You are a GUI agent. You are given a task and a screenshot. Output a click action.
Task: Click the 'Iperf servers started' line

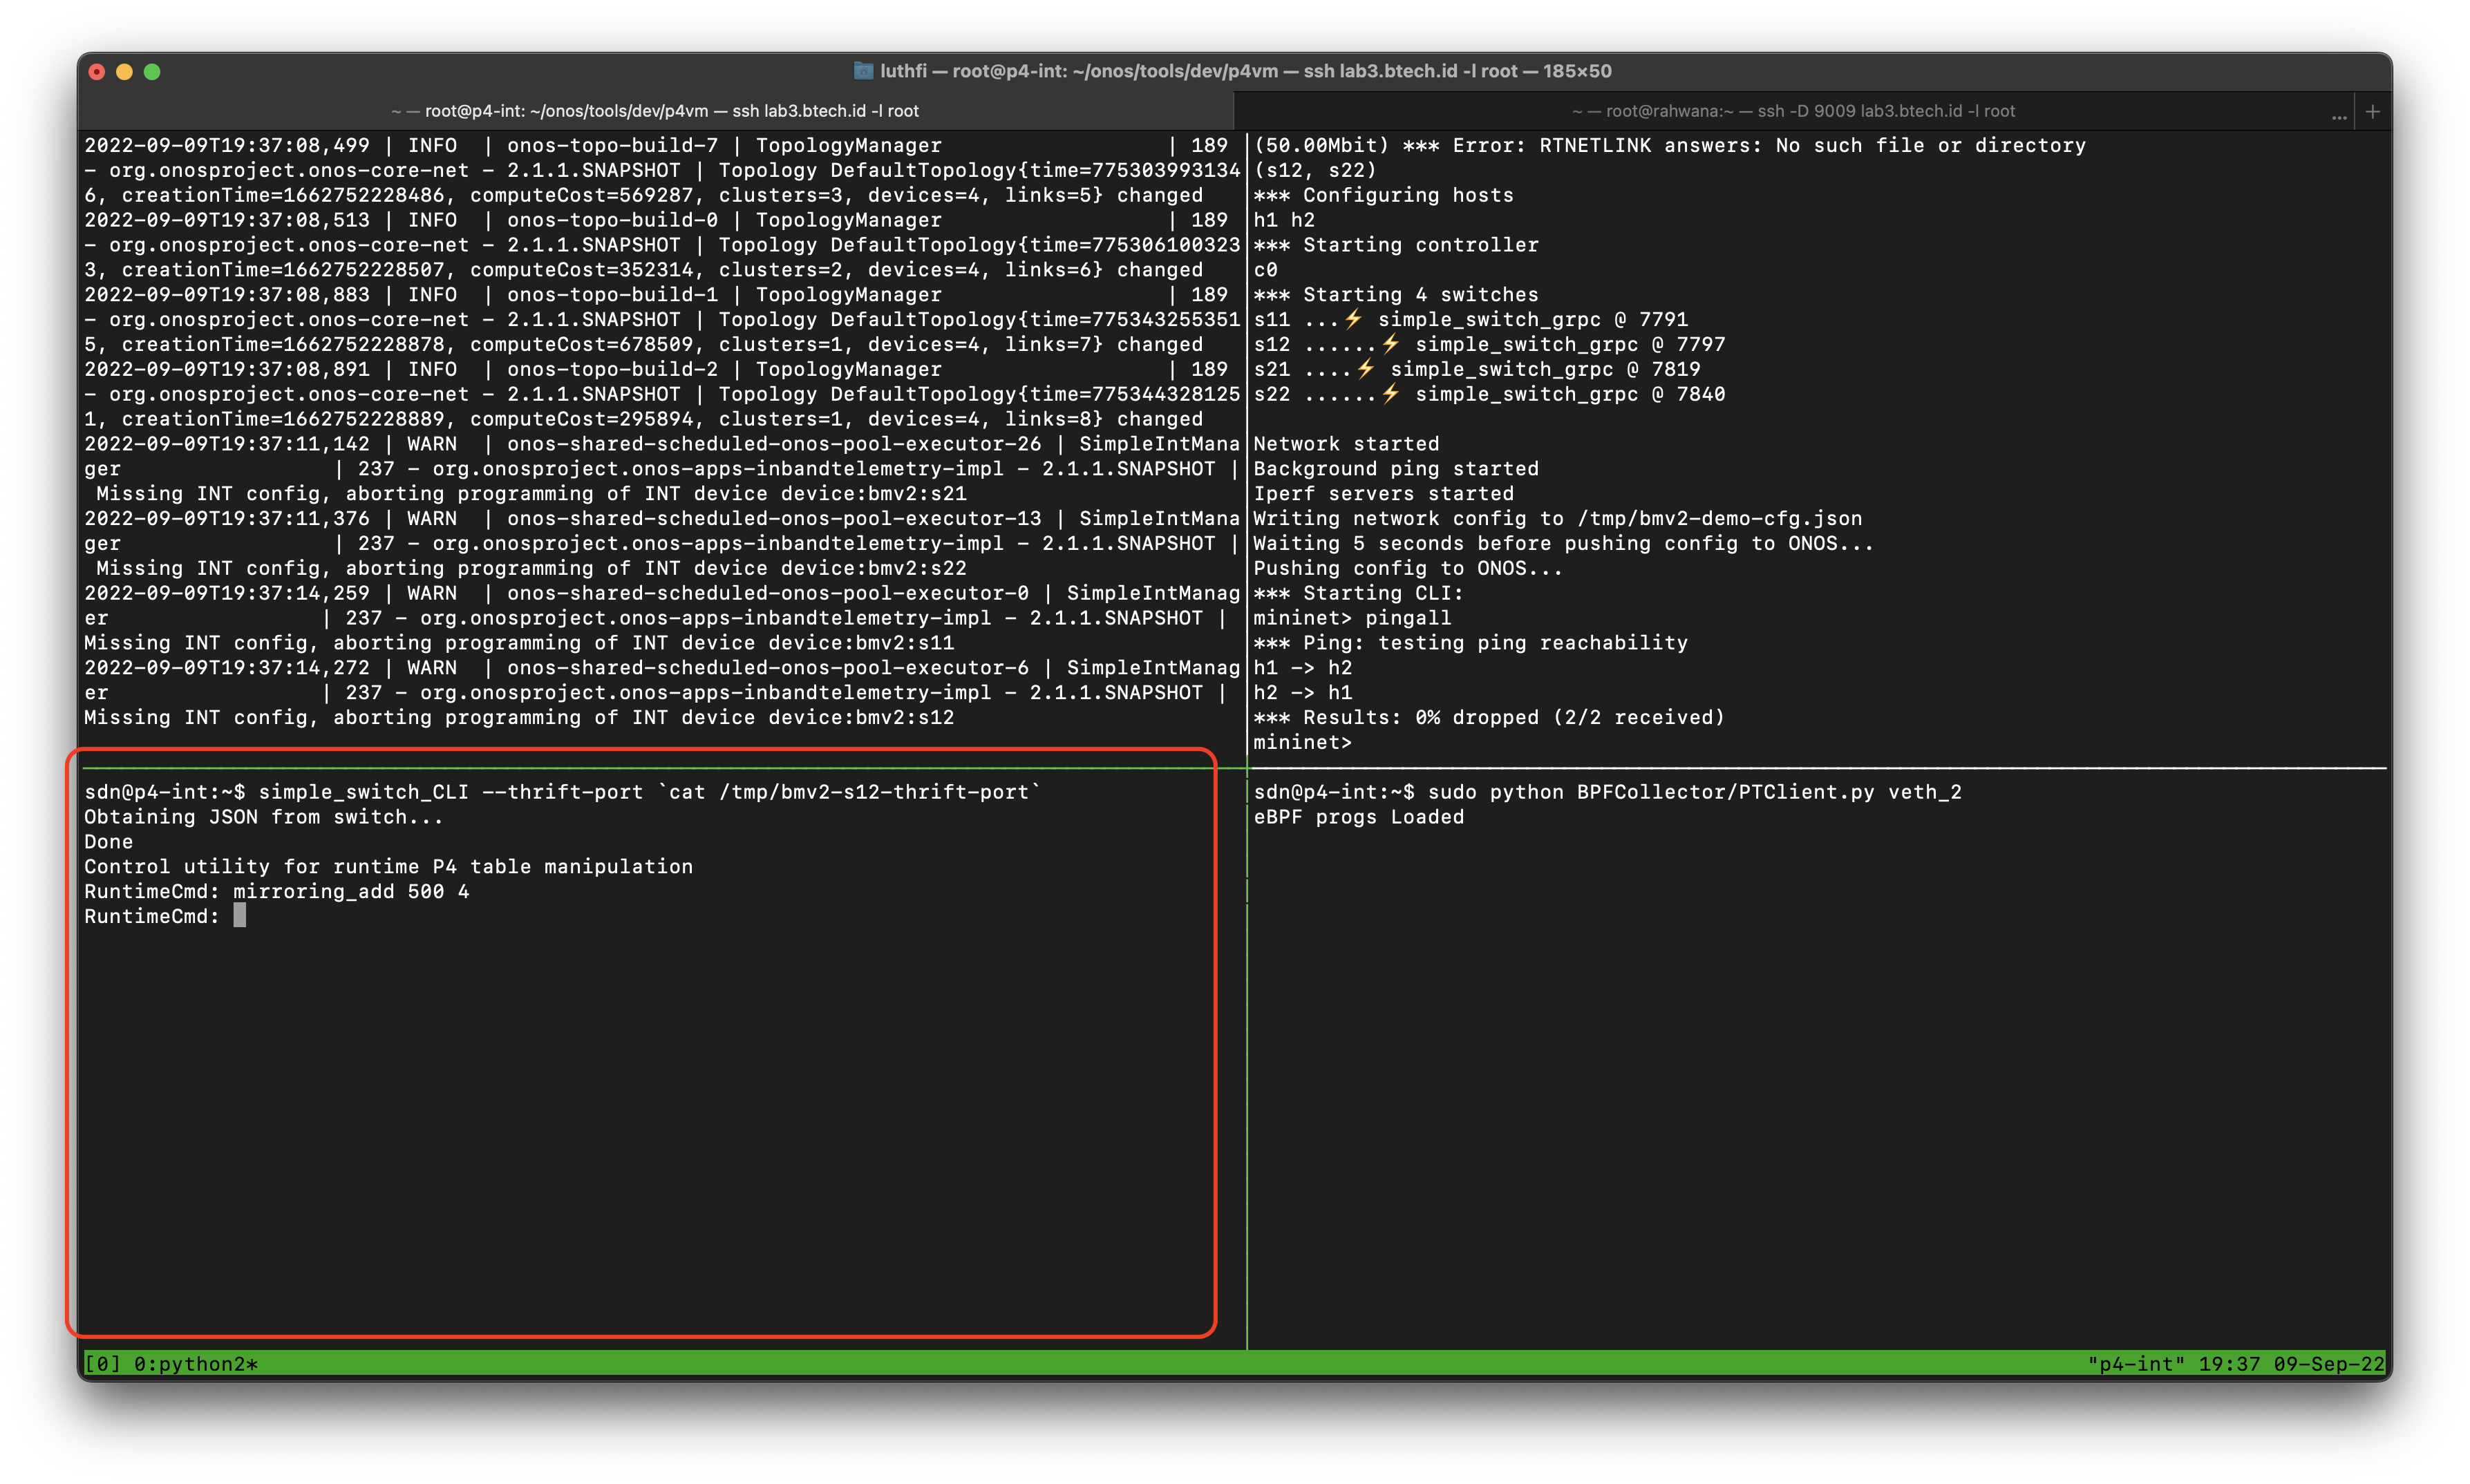[1383, 493]
